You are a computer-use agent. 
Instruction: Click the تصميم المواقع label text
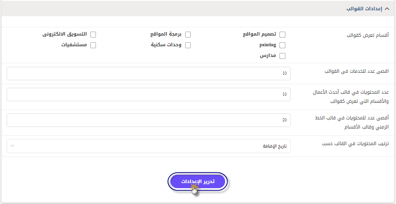coord(259,34)
